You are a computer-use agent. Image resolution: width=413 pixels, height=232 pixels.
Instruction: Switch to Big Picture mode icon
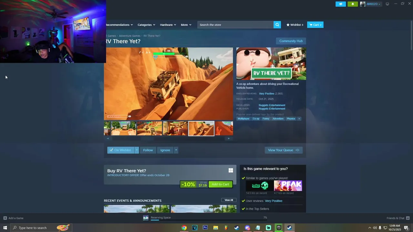pyautogui.click(x=388, y=4)
